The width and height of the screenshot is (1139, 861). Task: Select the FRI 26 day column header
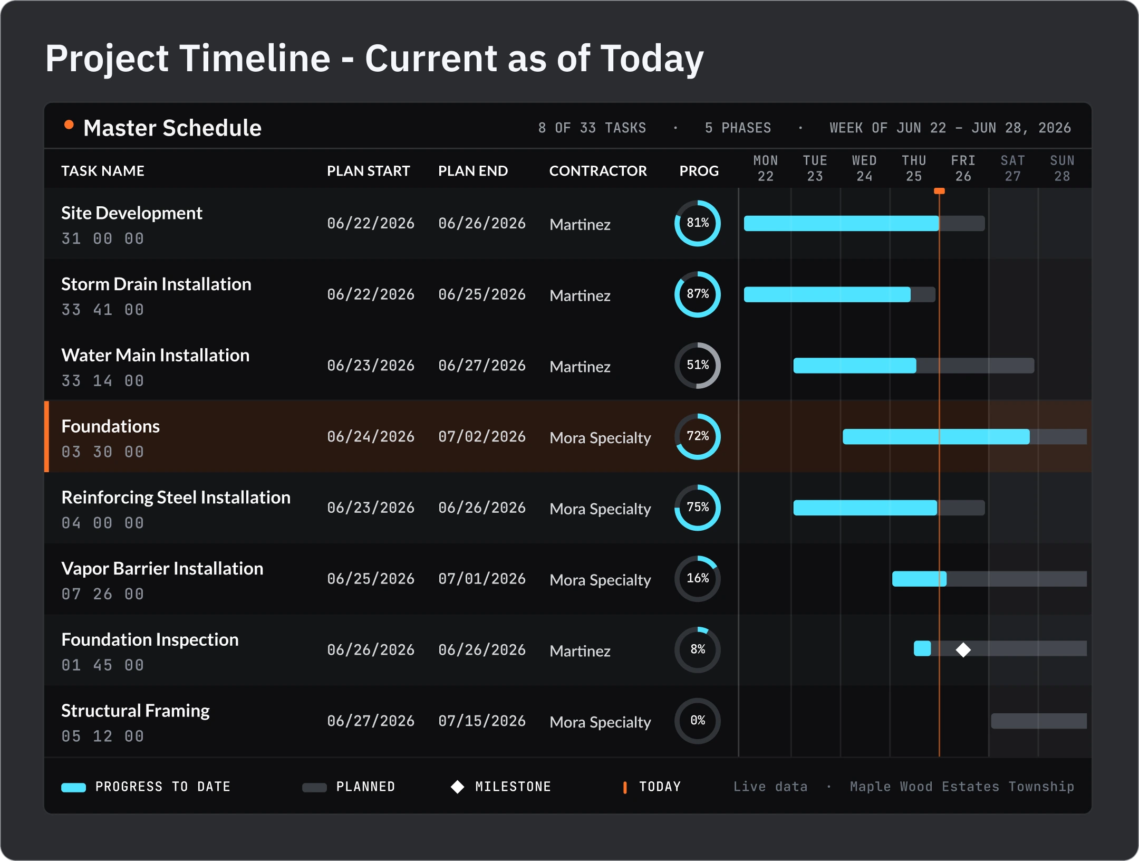(x=963, y=168)
